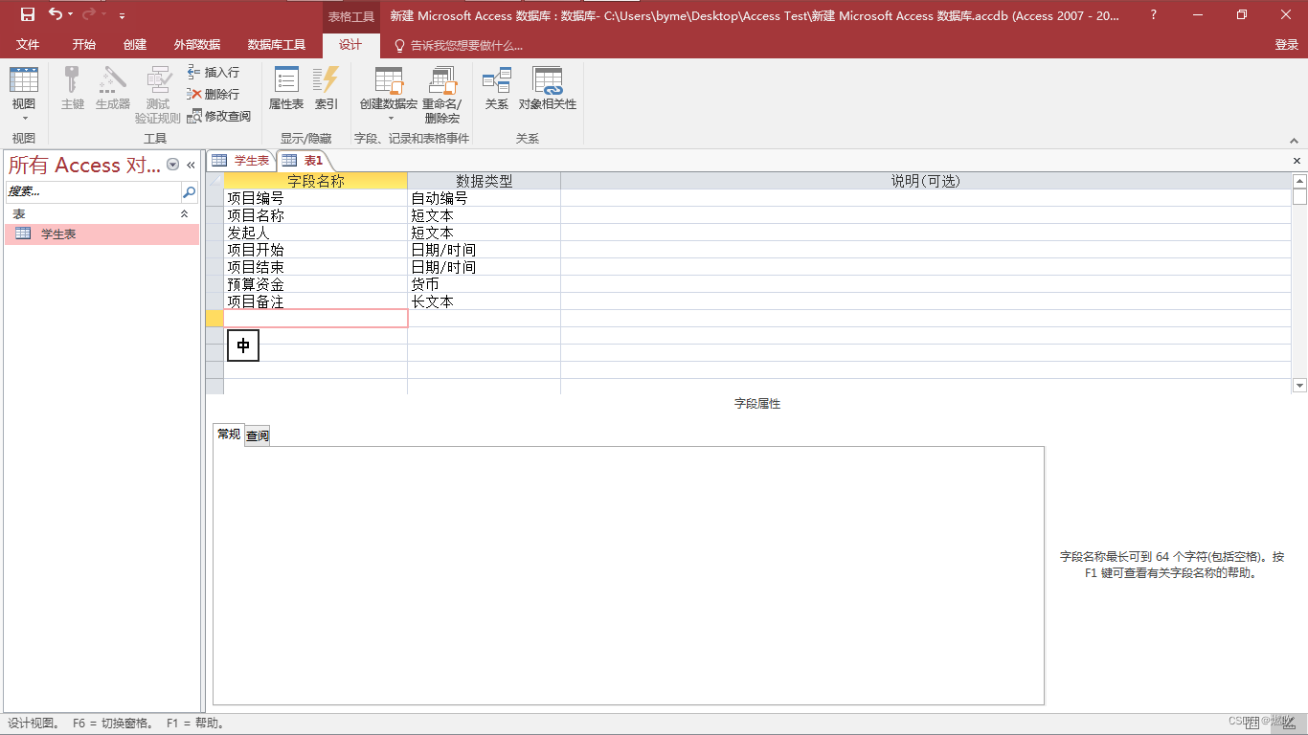The image size is (1308, 735).
Task: Click the empty field name input below 项目备注
Action: 316,319
